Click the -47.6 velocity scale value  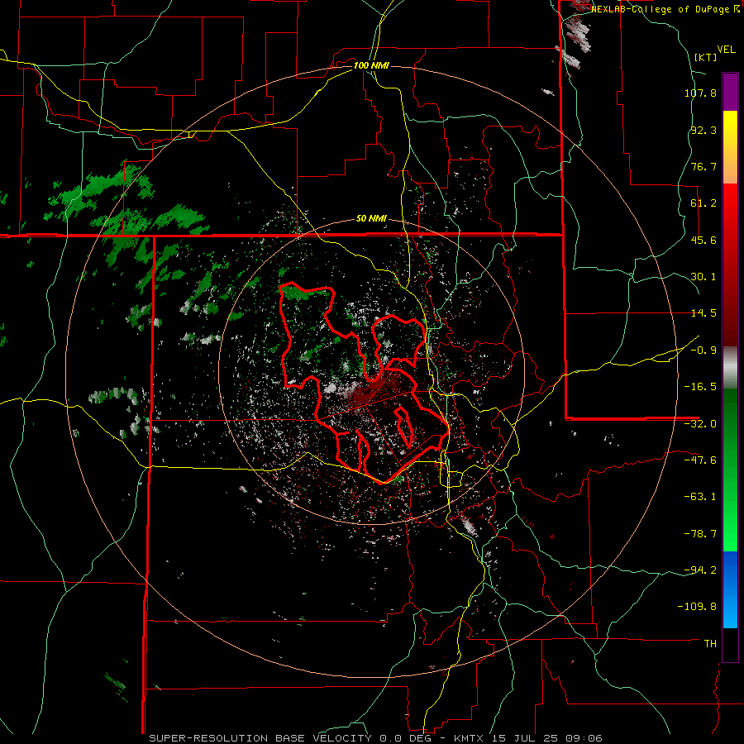click(x=700, y=460)
